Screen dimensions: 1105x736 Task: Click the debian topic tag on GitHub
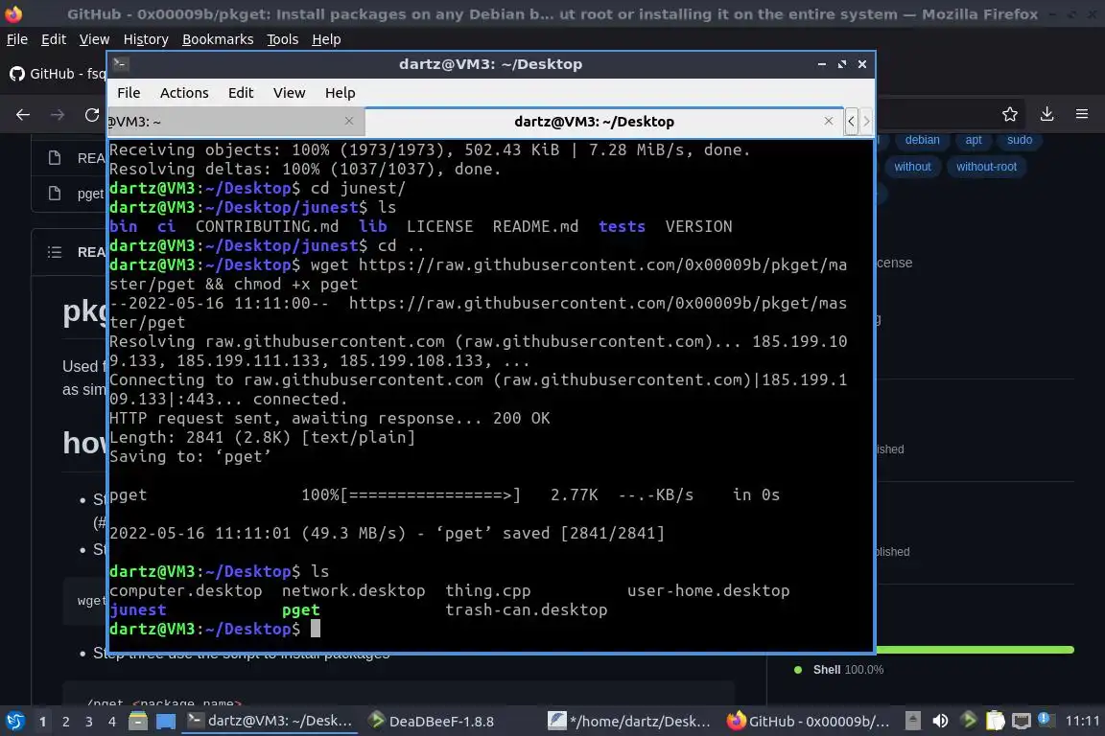(x=922, y=140)
